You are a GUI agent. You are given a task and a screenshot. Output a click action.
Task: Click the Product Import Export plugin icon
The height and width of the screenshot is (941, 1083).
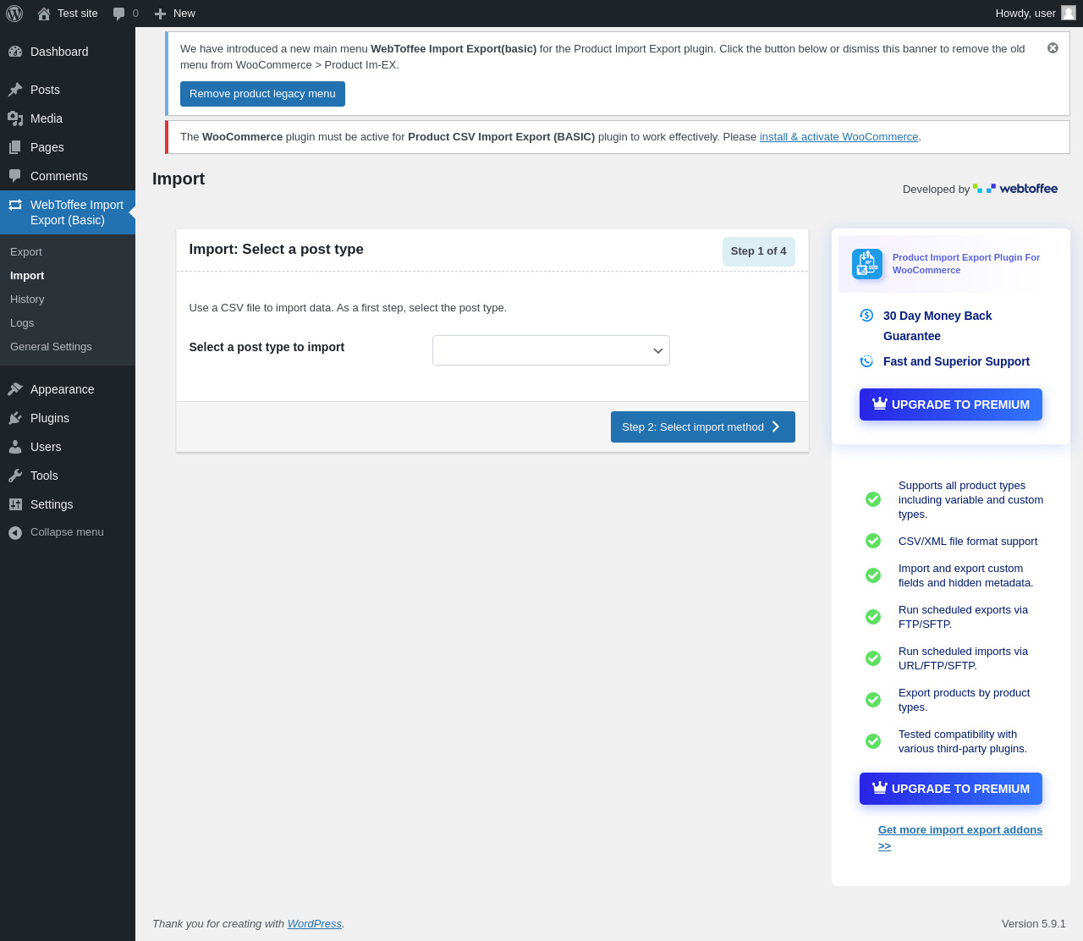pos(867,264)
